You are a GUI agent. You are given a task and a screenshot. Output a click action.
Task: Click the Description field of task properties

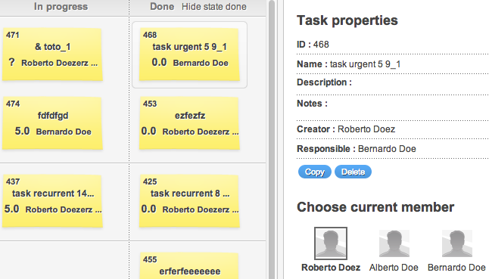393,82
